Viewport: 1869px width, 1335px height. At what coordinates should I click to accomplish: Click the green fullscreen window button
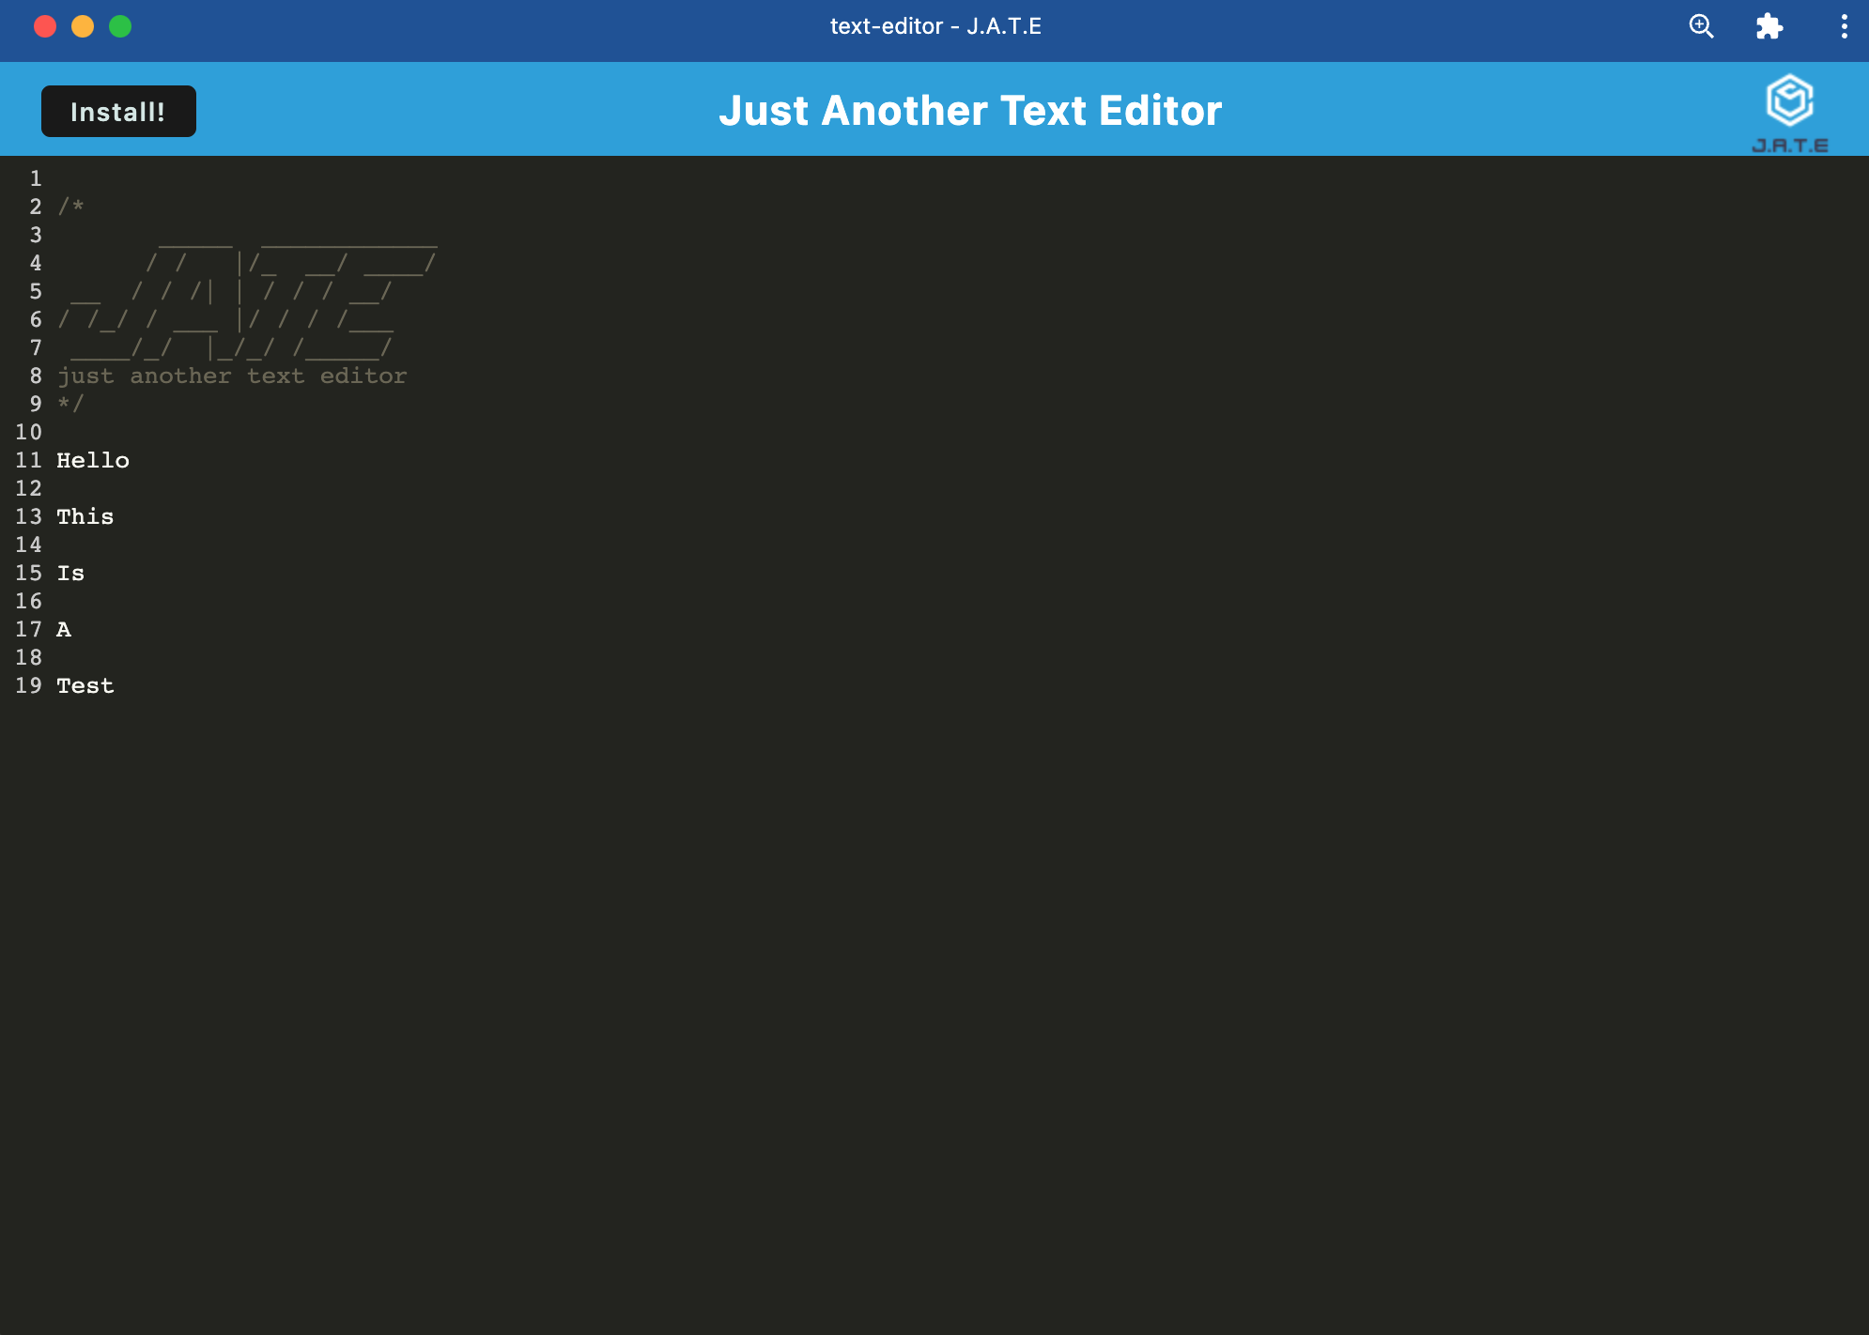120,26
